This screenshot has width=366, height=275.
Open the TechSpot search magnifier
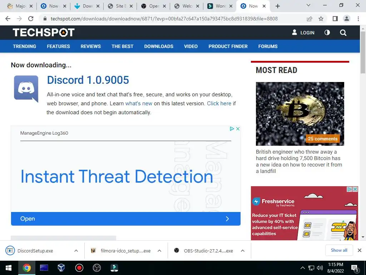point(343,33)
